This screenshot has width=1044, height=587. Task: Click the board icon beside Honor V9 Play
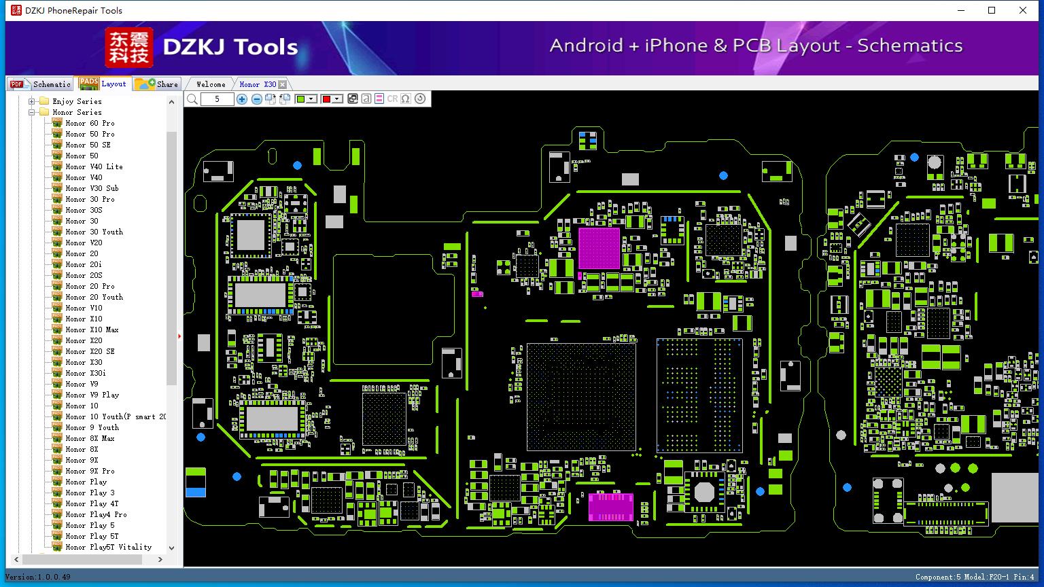(57, 395)
